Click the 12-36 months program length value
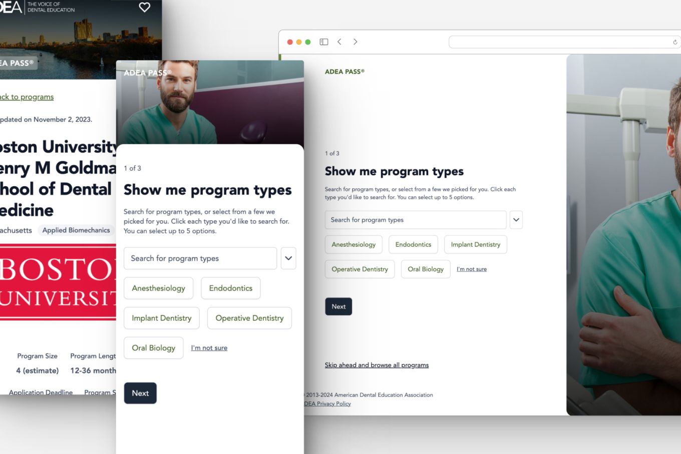This screenshot has width=681, height=454. click(x=93, y=370)
